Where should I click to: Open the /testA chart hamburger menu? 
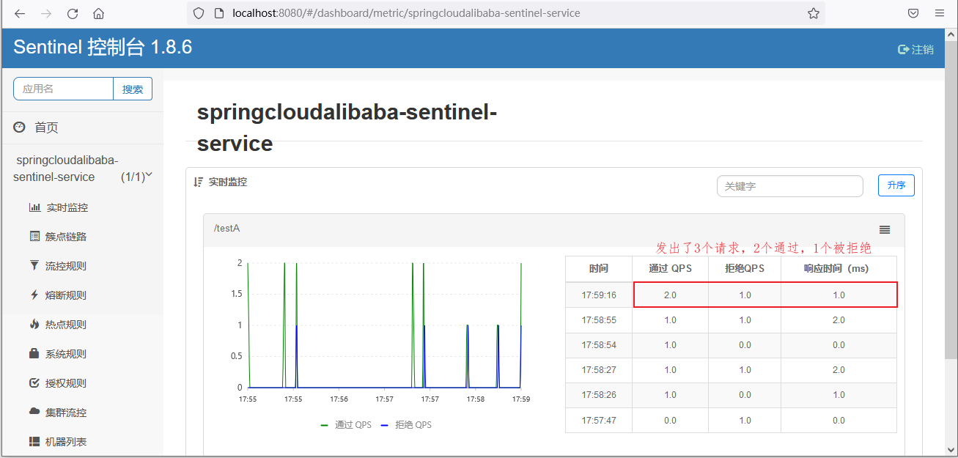pyautogui.click(x=885, y=230)
